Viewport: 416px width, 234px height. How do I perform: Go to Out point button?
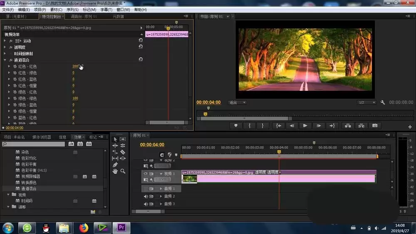[332, 126]
